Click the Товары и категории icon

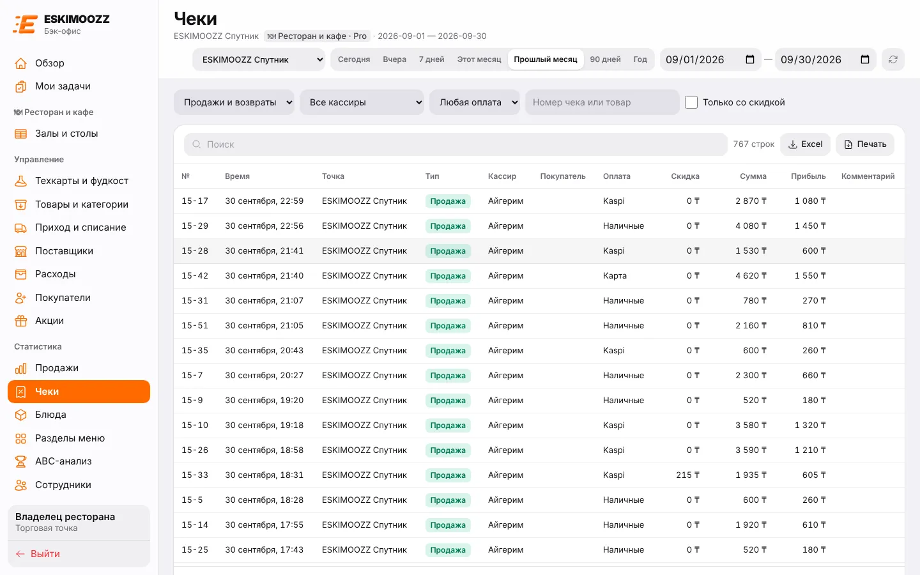(21, 204)
